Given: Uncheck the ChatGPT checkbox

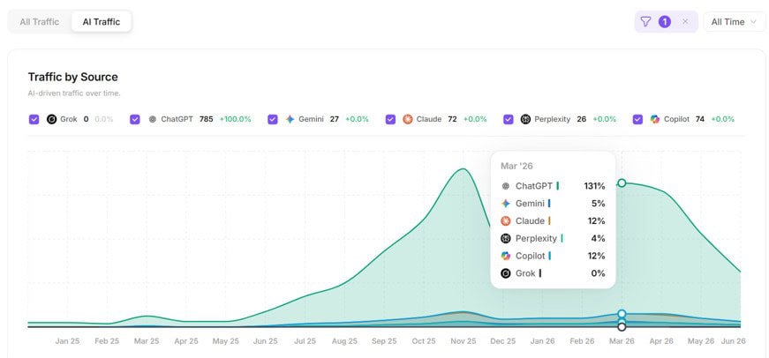Looking at the screenshot, I should (135, 119).
